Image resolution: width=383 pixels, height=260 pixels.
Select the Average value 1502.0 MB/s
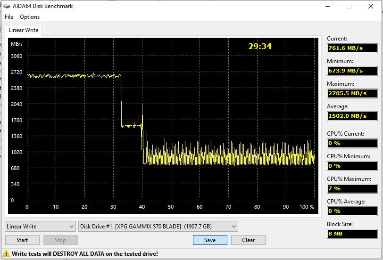pos(352,116)
